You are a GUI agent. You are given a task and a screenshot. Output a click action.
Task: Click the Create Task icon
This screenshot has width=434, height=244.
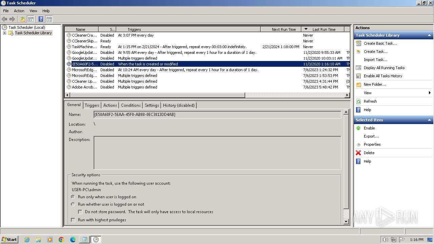pyautogui.click(x=358, y=52)
